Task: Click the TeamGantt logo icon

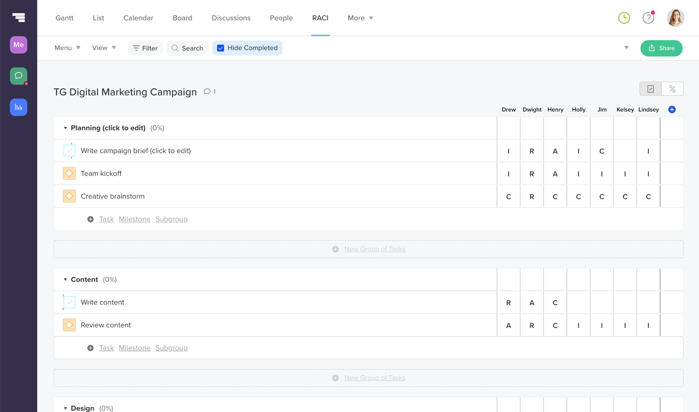Action: point(18,17)
